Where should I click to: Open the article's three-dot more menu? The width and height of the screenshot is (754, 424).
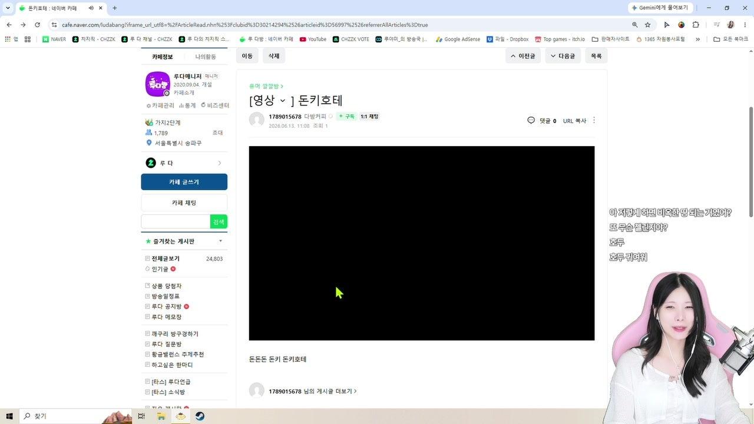(x=594, y=120)
